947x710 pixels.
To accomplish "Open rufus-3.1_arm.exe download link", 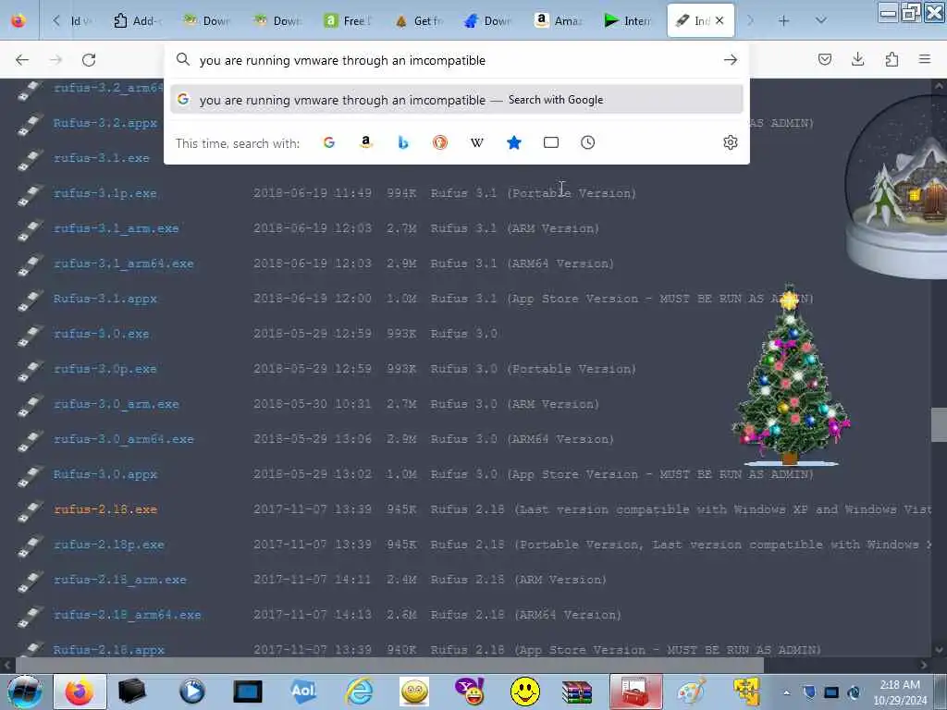I will point(116,228).
